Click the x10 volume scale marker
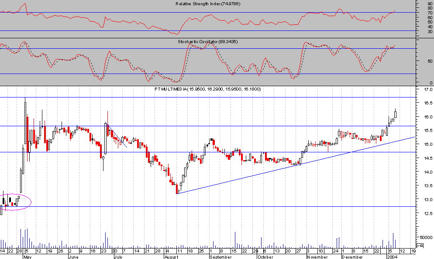The height and width of the screenshot is (259, 434). [x=420, y=245]
